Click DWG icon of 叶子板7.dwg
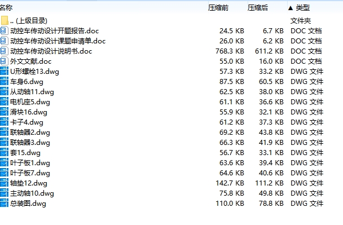Screen dimensions: 343x225 coord(4,173)
